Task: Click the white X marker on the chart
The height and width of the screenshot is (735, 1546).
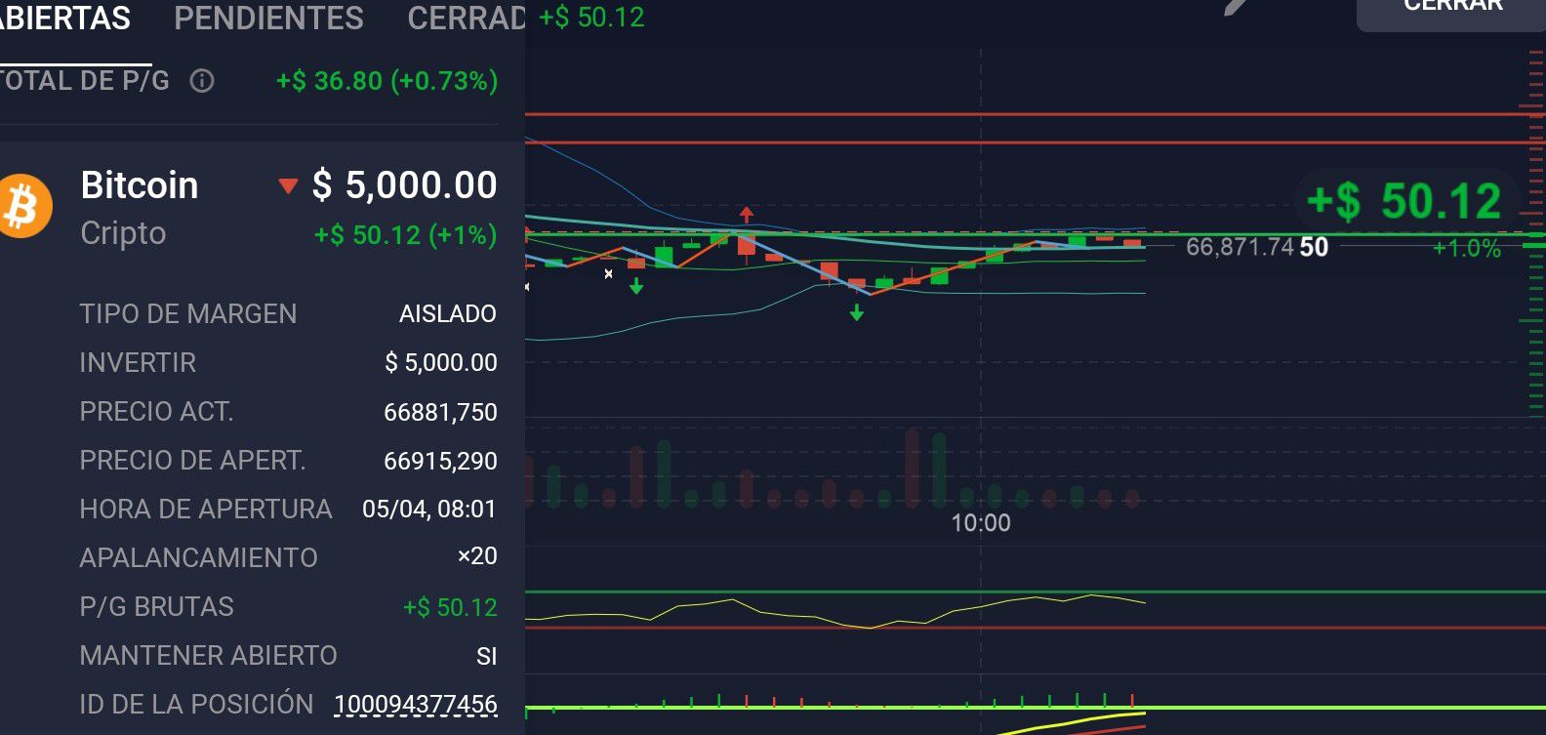Action: pyautogui.click(x=609, y=274)
